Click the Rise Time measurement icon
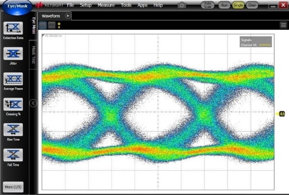The width and height of the screenshot is (289, 195). coord(13,130)
